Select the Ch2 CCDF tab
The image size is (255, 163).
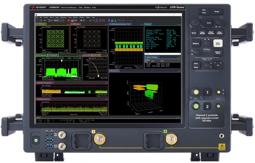[96, 56]
